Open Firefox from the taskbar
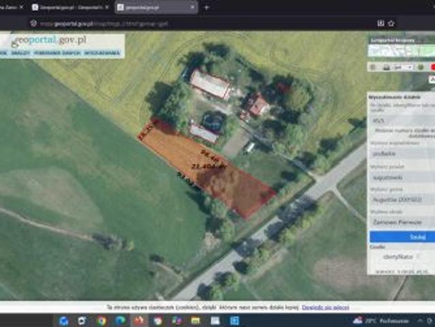Viewport: 435px width, 327px height. point(140,321)
